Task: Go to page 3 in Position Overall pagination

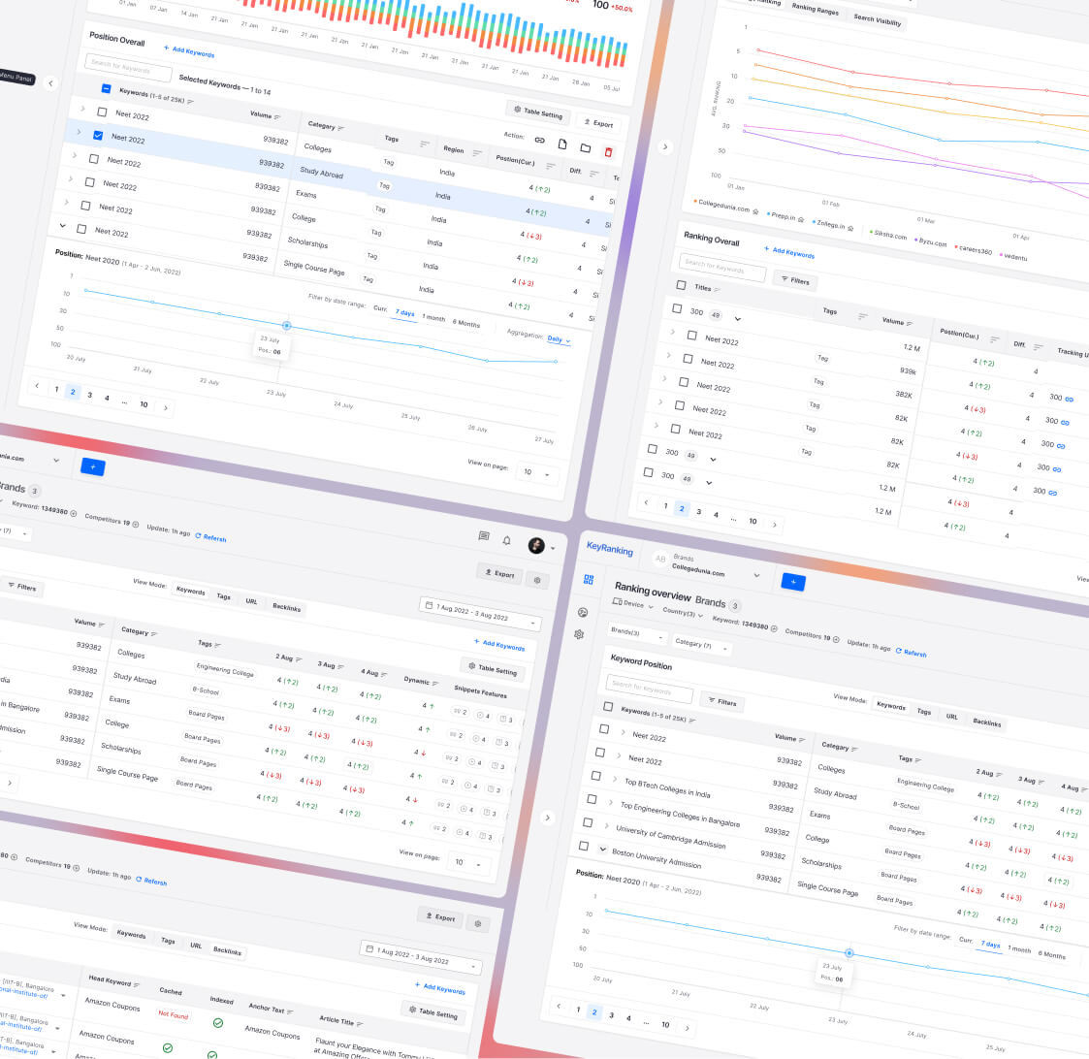Action: click(x=89, y=395)
